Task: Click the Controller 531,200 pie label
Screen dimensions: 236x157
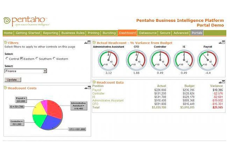Action: pos(17,123)
